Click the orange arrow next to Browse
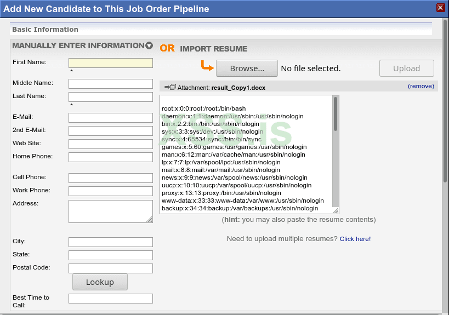The image size is (449, 315). point(207,66)
